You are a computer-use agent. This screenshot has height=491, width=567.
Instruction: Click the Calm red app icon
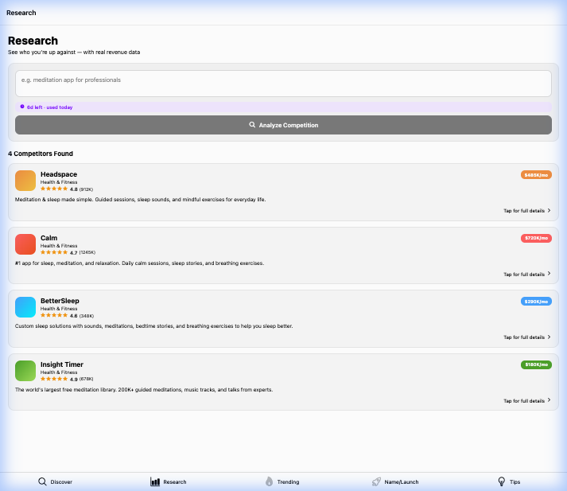tap(25, 244)
